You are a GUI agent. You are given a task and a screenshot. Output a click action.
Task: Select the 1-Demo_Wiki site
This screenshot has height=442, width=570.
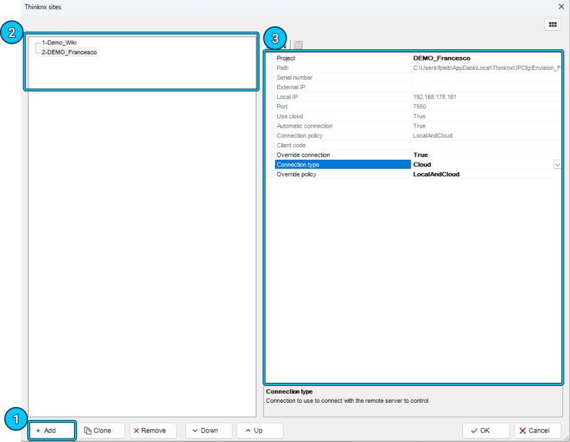coord(59,43)
